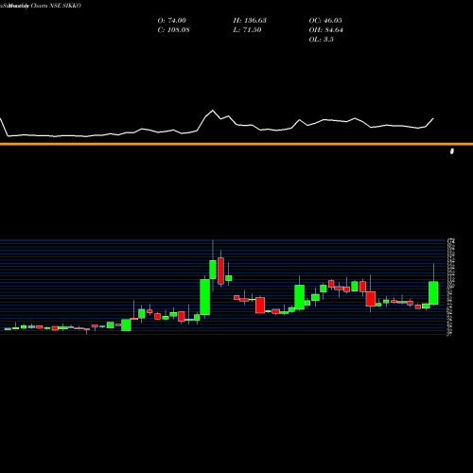Viewport: 473px width, 473px height.
Task: Click the high value H: 136.63
Action: (x=250, y=21)
